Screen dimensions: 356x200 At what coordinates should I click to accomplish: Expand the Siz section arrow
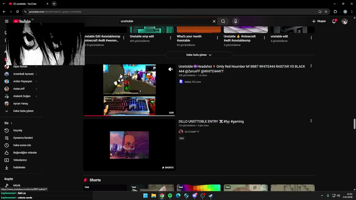click(x=11, y=123)
